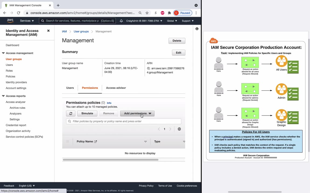Open the extensions puzzle icon
This screenshot has width=310, height=193.
(x=169, y=13)
